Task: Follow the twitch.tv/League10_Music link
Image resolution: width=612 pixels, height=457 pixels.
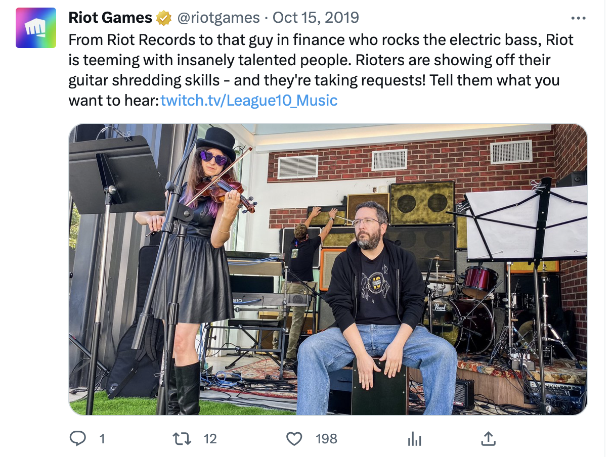Action: [249, 100]
